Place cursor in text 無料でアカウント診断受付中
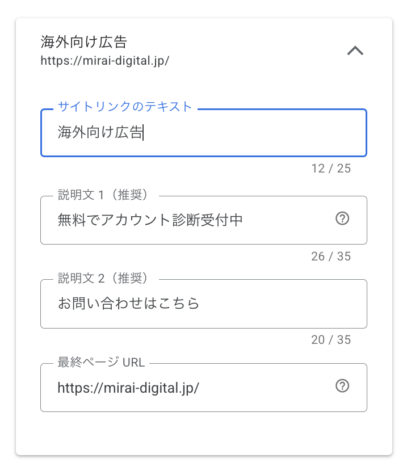 point(150,220)
